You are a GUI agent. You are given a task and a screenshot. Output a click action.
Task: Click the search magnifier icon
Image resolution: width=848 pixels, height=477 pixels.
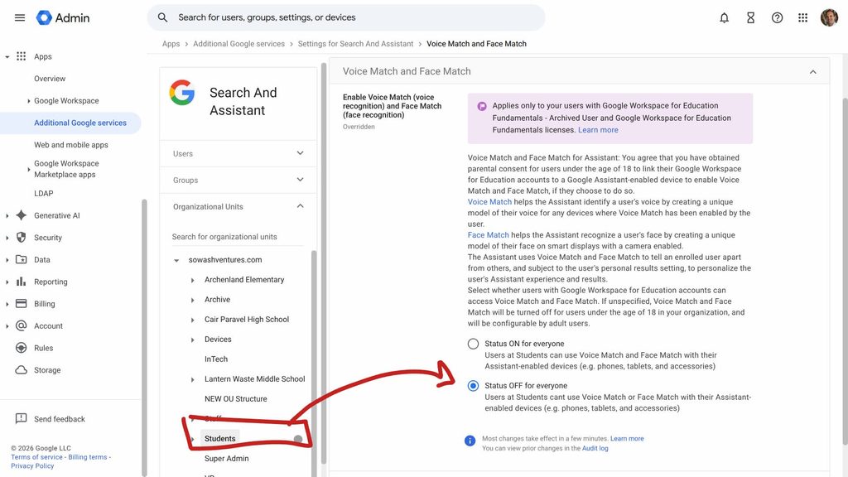tap(162, 17)
